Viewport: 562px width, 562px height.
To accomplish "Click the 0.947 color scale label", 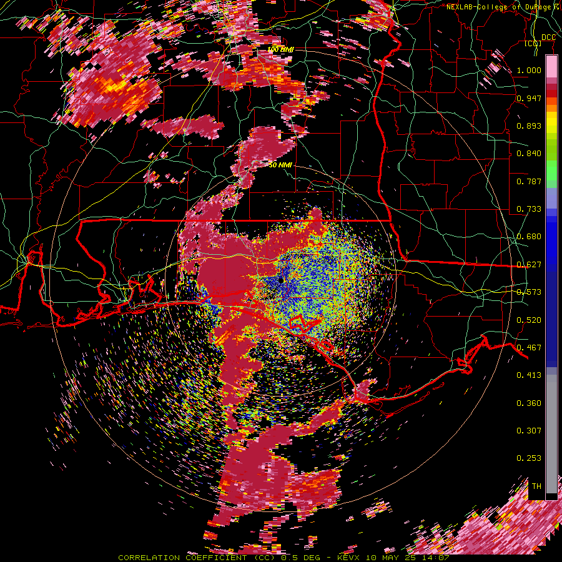I will click(x=529, y=98).
